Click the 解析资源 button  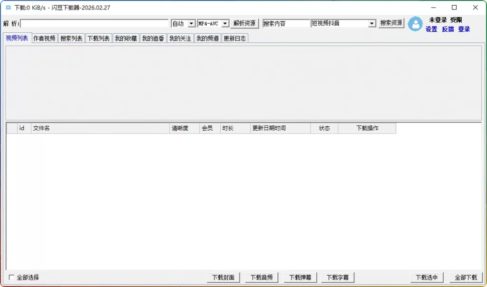(x=244, y=23)
